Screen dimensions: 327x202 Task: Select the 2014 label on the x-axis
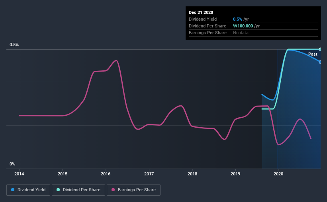coord(19,174)
